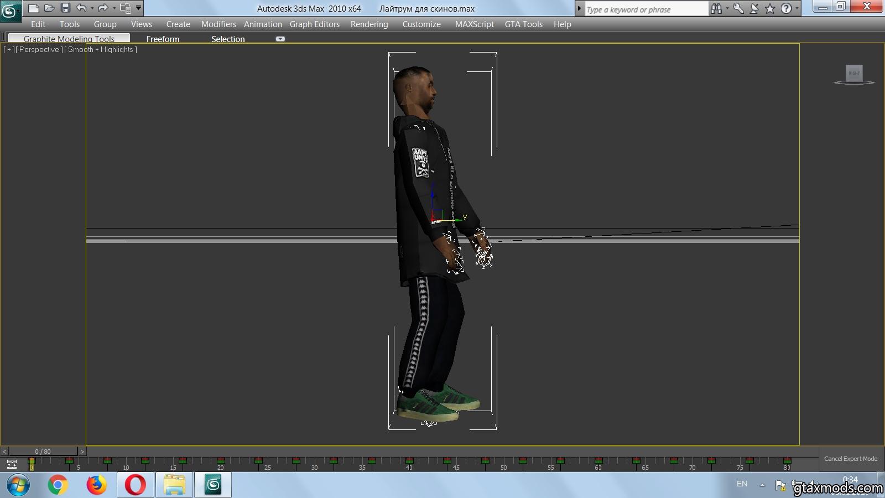Click the binoculars search icon
The image size is (885, 498).
point(716,9)
